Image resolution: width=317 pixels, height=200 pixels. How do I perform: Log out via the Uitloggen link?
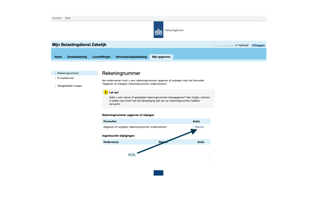pos(258,45)
